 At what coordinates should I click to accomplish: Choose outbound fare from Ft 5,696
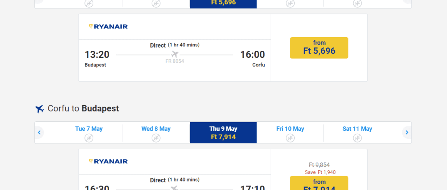tap(319, 48)
